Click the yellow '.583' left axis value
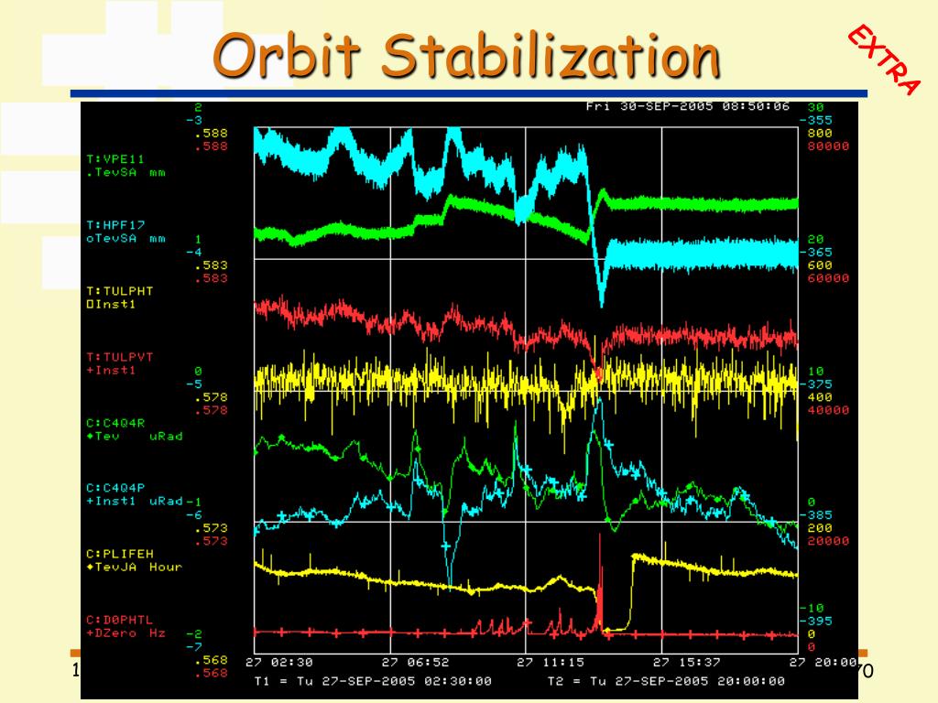The height and width of the screenshot is (703, 938). (x=212, y=265)
